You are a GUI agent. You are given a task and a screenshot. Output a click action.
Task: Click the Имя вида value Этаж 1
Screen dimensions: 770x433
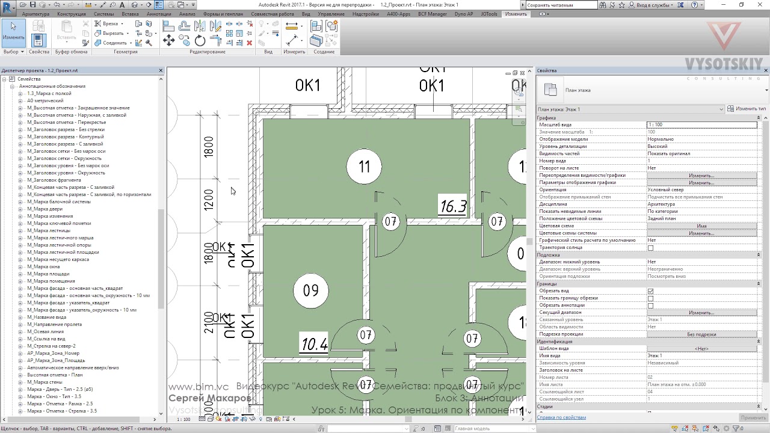tap(701, 356)
